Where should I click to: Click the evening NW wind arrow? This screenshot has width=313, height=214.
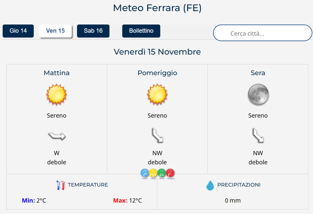258,135
